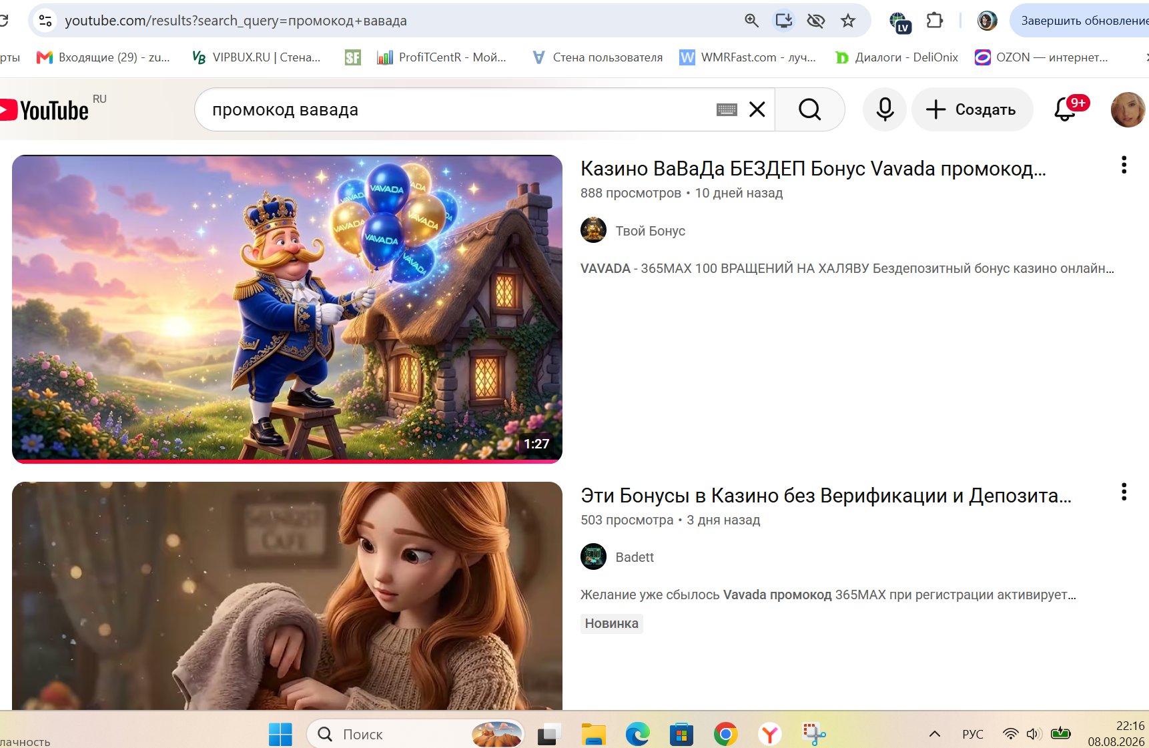Screen dimensions: 1149x748
Task: Open the Vavada king balloons video thumbnail
Action: tap(287, 309)
